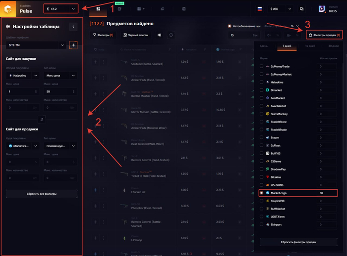Click the swap buy/sell sites icon
This screenshot has height=256, width=347.
click(x=42, y=119)
